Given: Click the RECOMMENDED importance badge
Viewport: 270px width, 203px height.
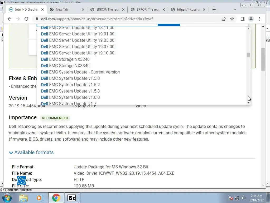Looking at the screenshot, I should pyautogui.click(x=55, y=118).
